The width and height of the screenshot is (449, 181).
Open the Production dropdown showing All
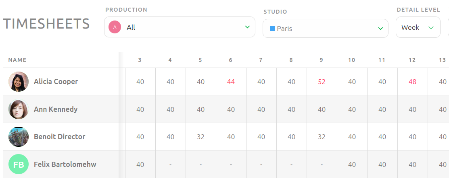point(180,27)
